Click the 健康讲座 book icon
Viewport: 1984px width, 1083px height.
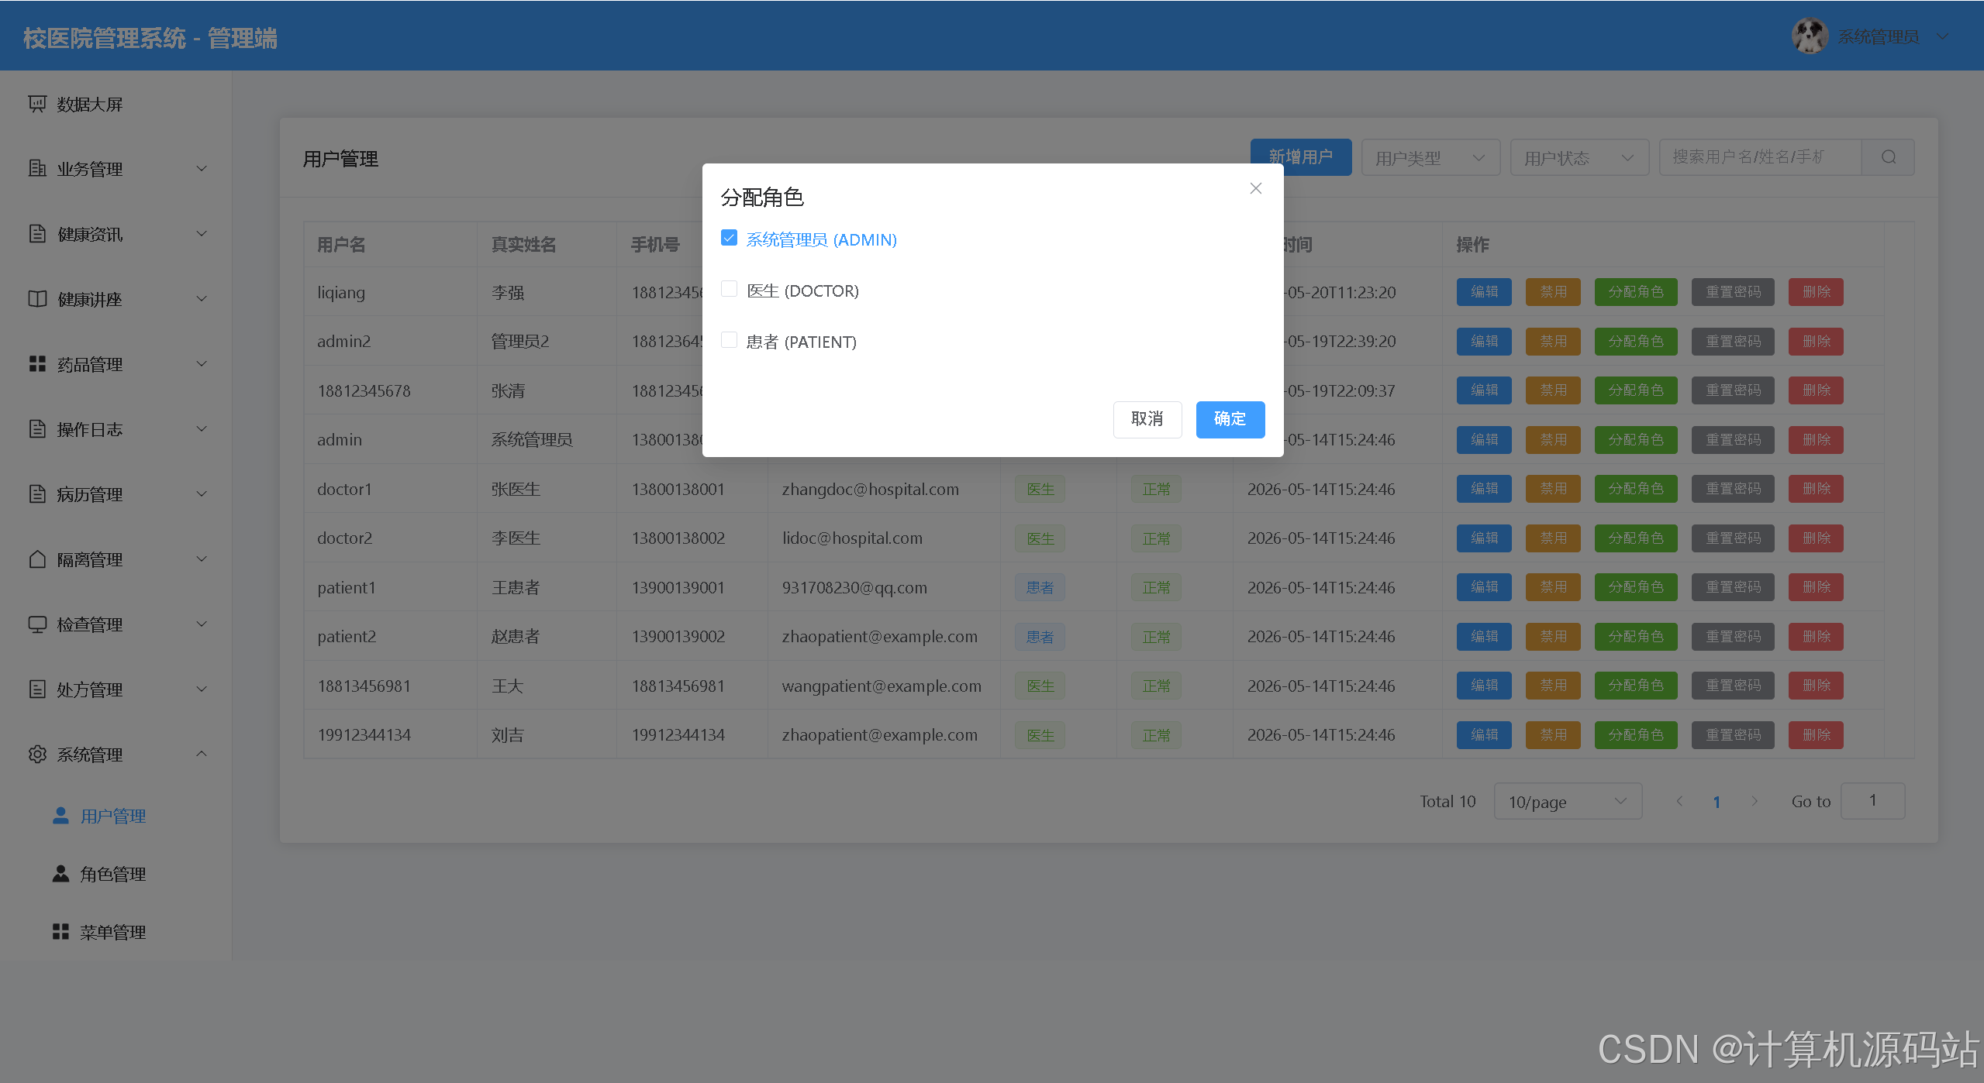37,298
